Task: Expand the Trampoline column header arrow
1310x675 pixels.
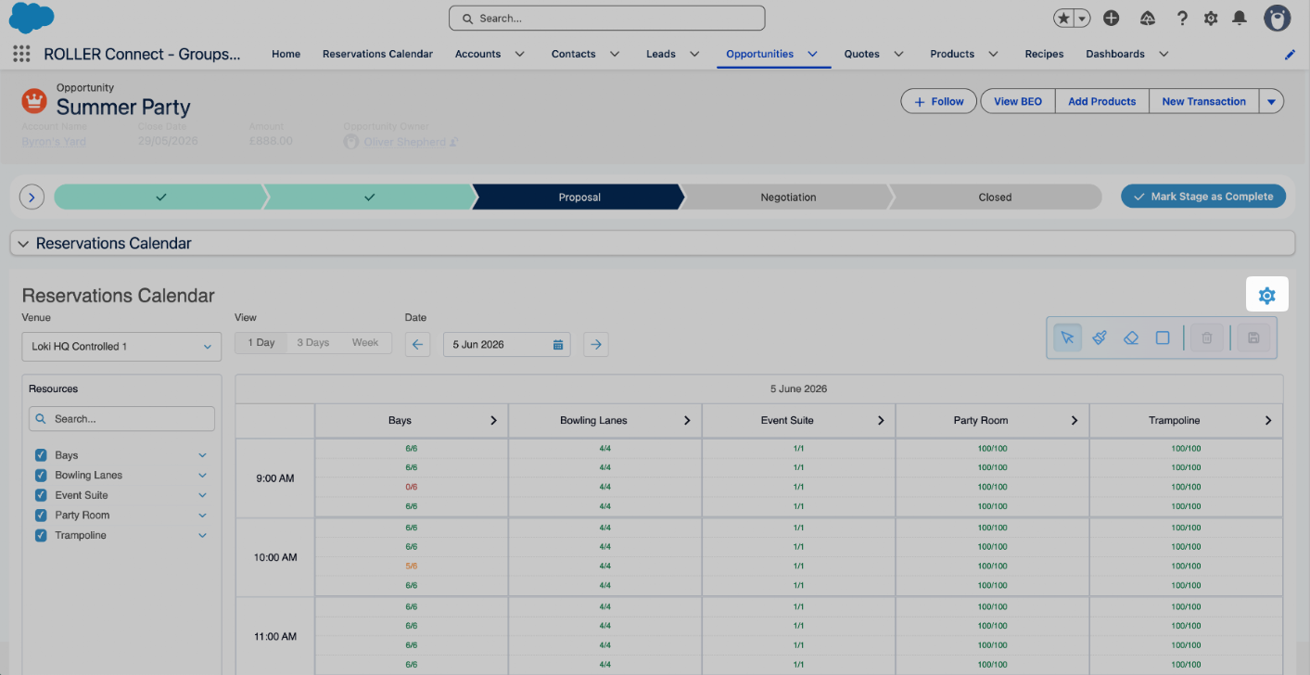Action: (1268, 421)
